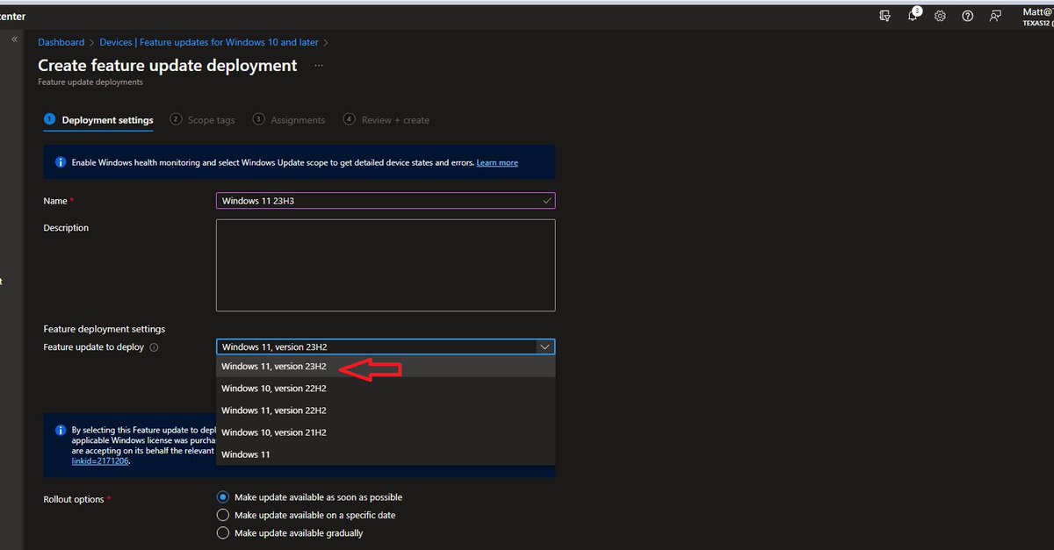Open the linkid=2171206 license link

tap(100, 461)
